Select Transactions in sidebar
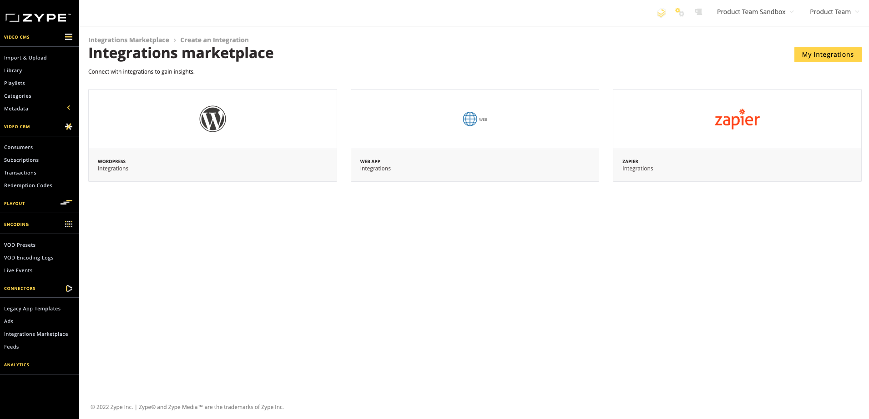Image resolution: width=869 pixels, height=419 pixels. click(20, 173)
